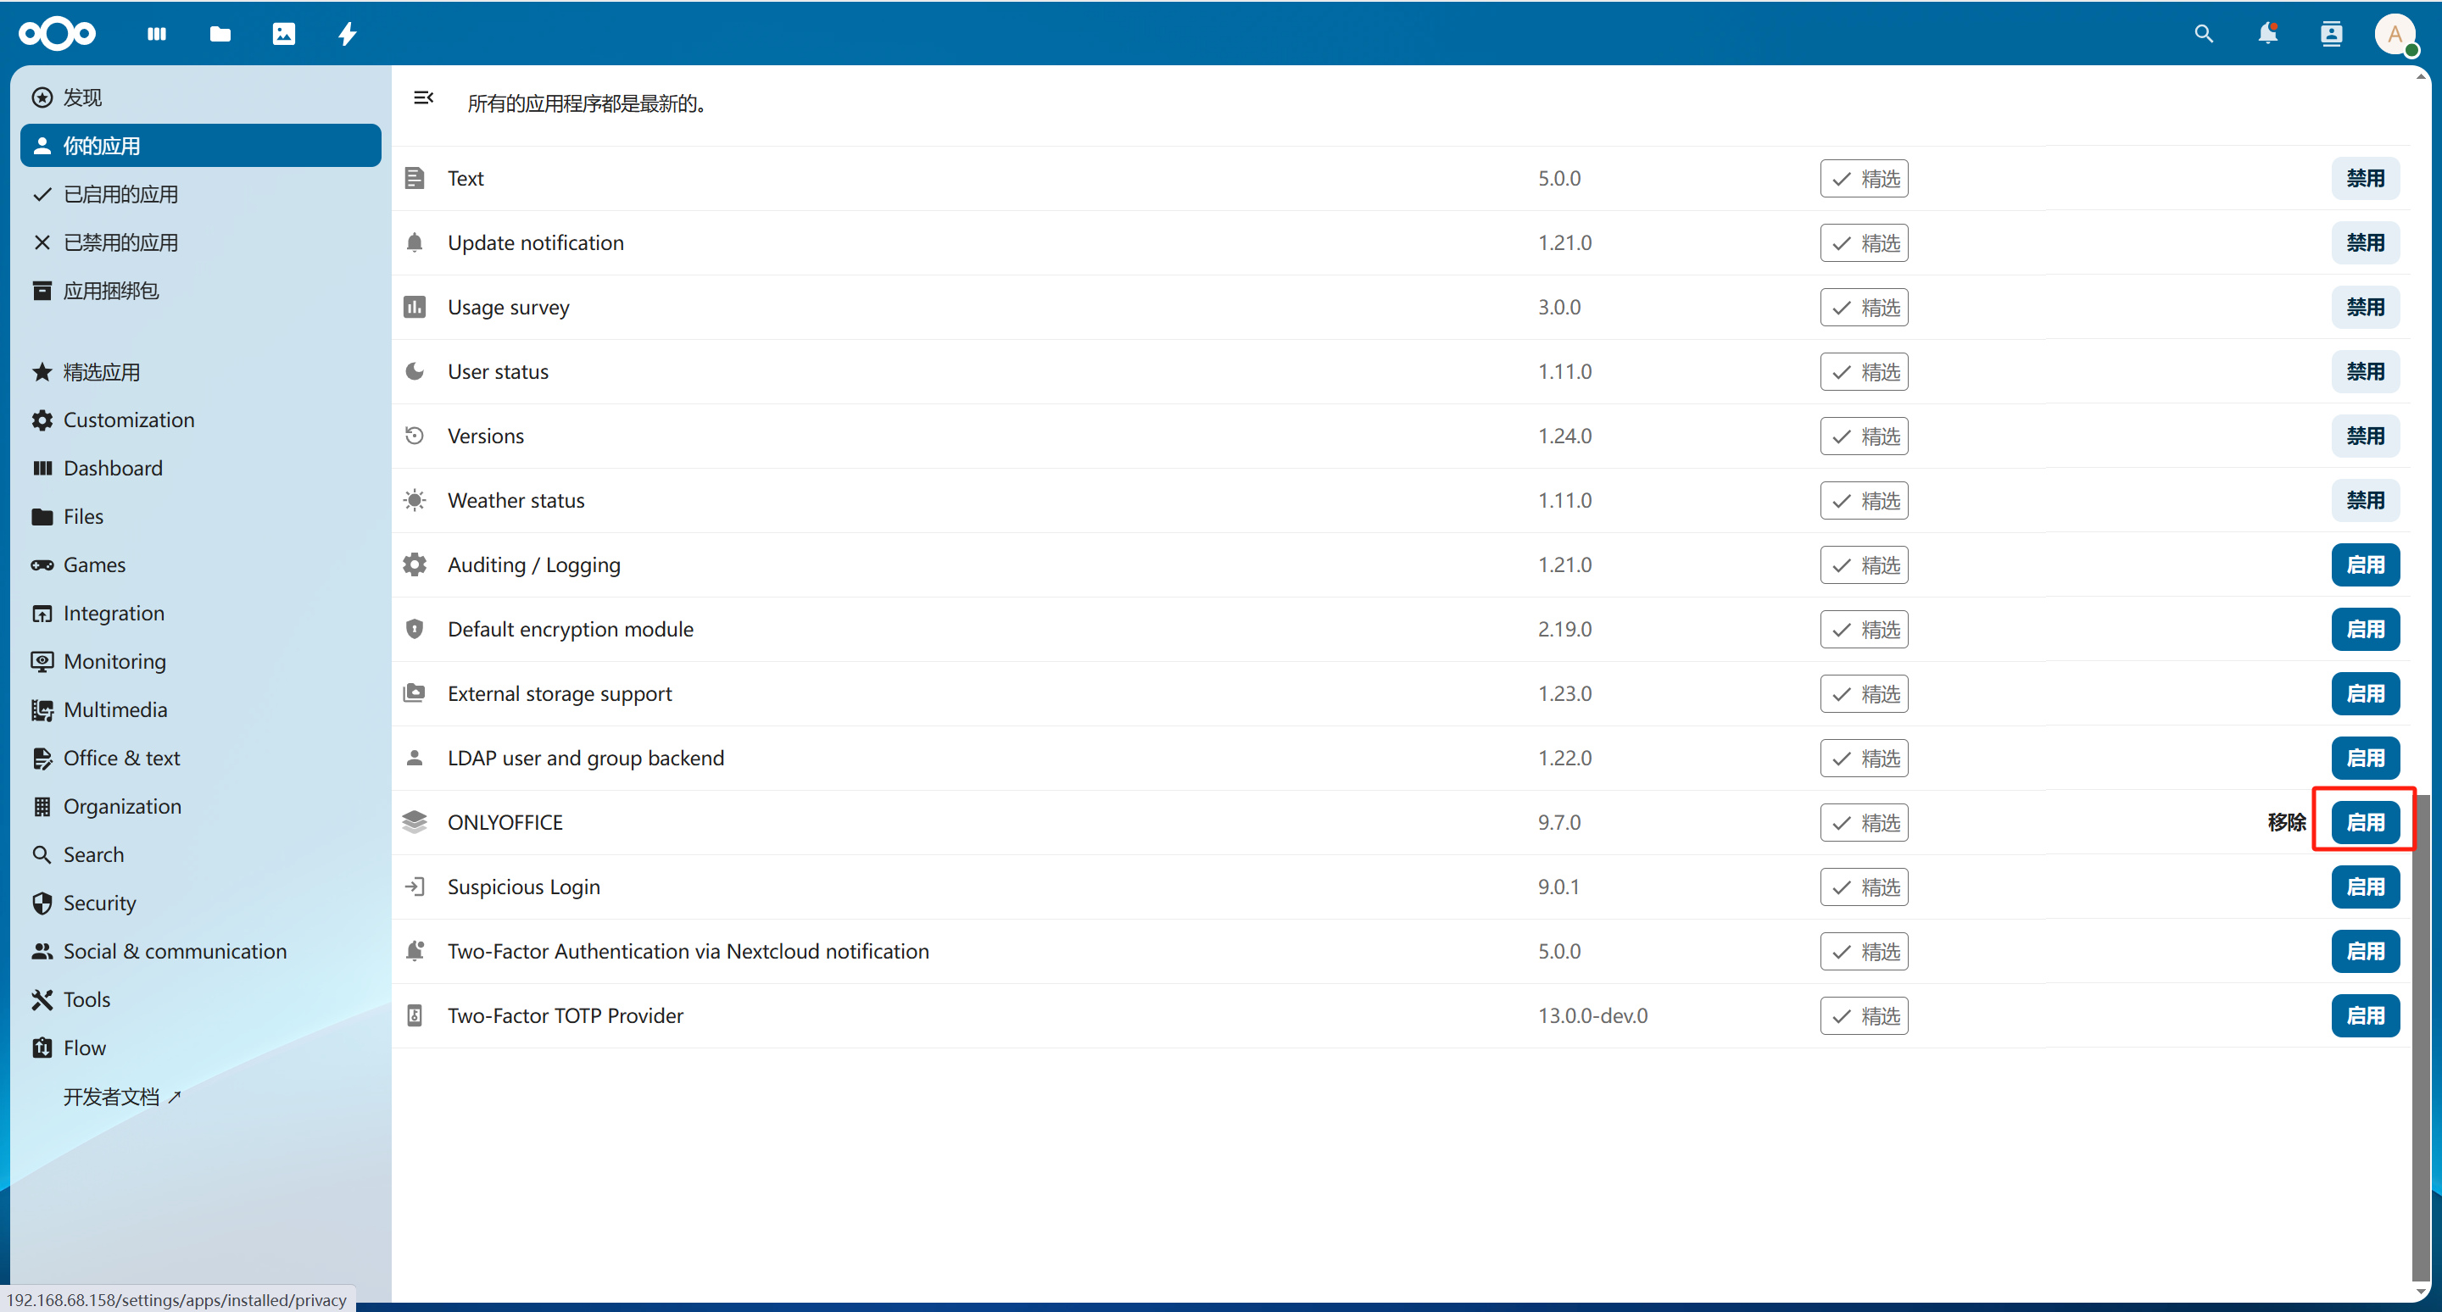Click the search magnifier in header
The height and width of the screenshot is (1312, 2442).
point(2203,34)
